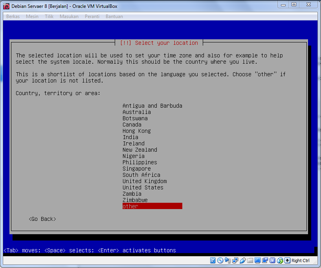Select Hong Kong as location
Screen dimensions: 321x268
coord(152,131)
